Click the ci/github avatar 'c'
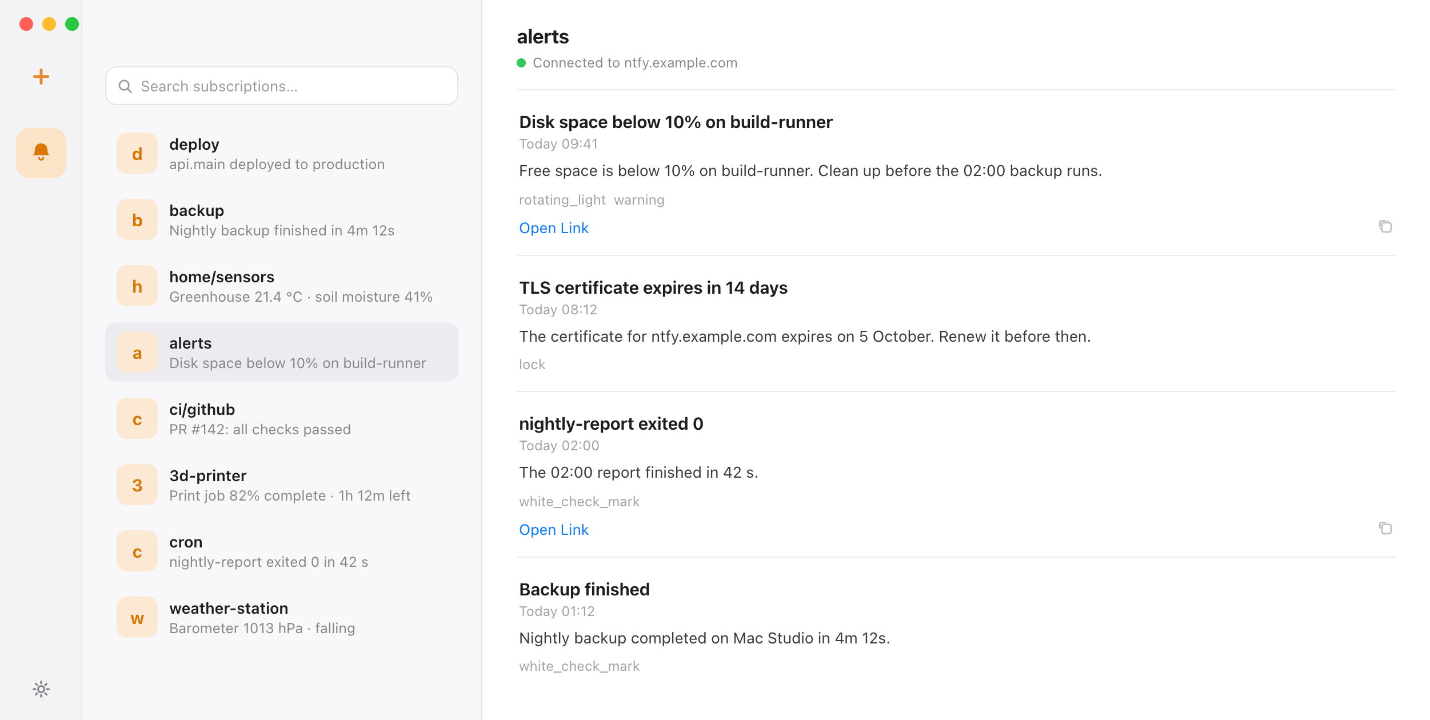 (x=137, y=418)
